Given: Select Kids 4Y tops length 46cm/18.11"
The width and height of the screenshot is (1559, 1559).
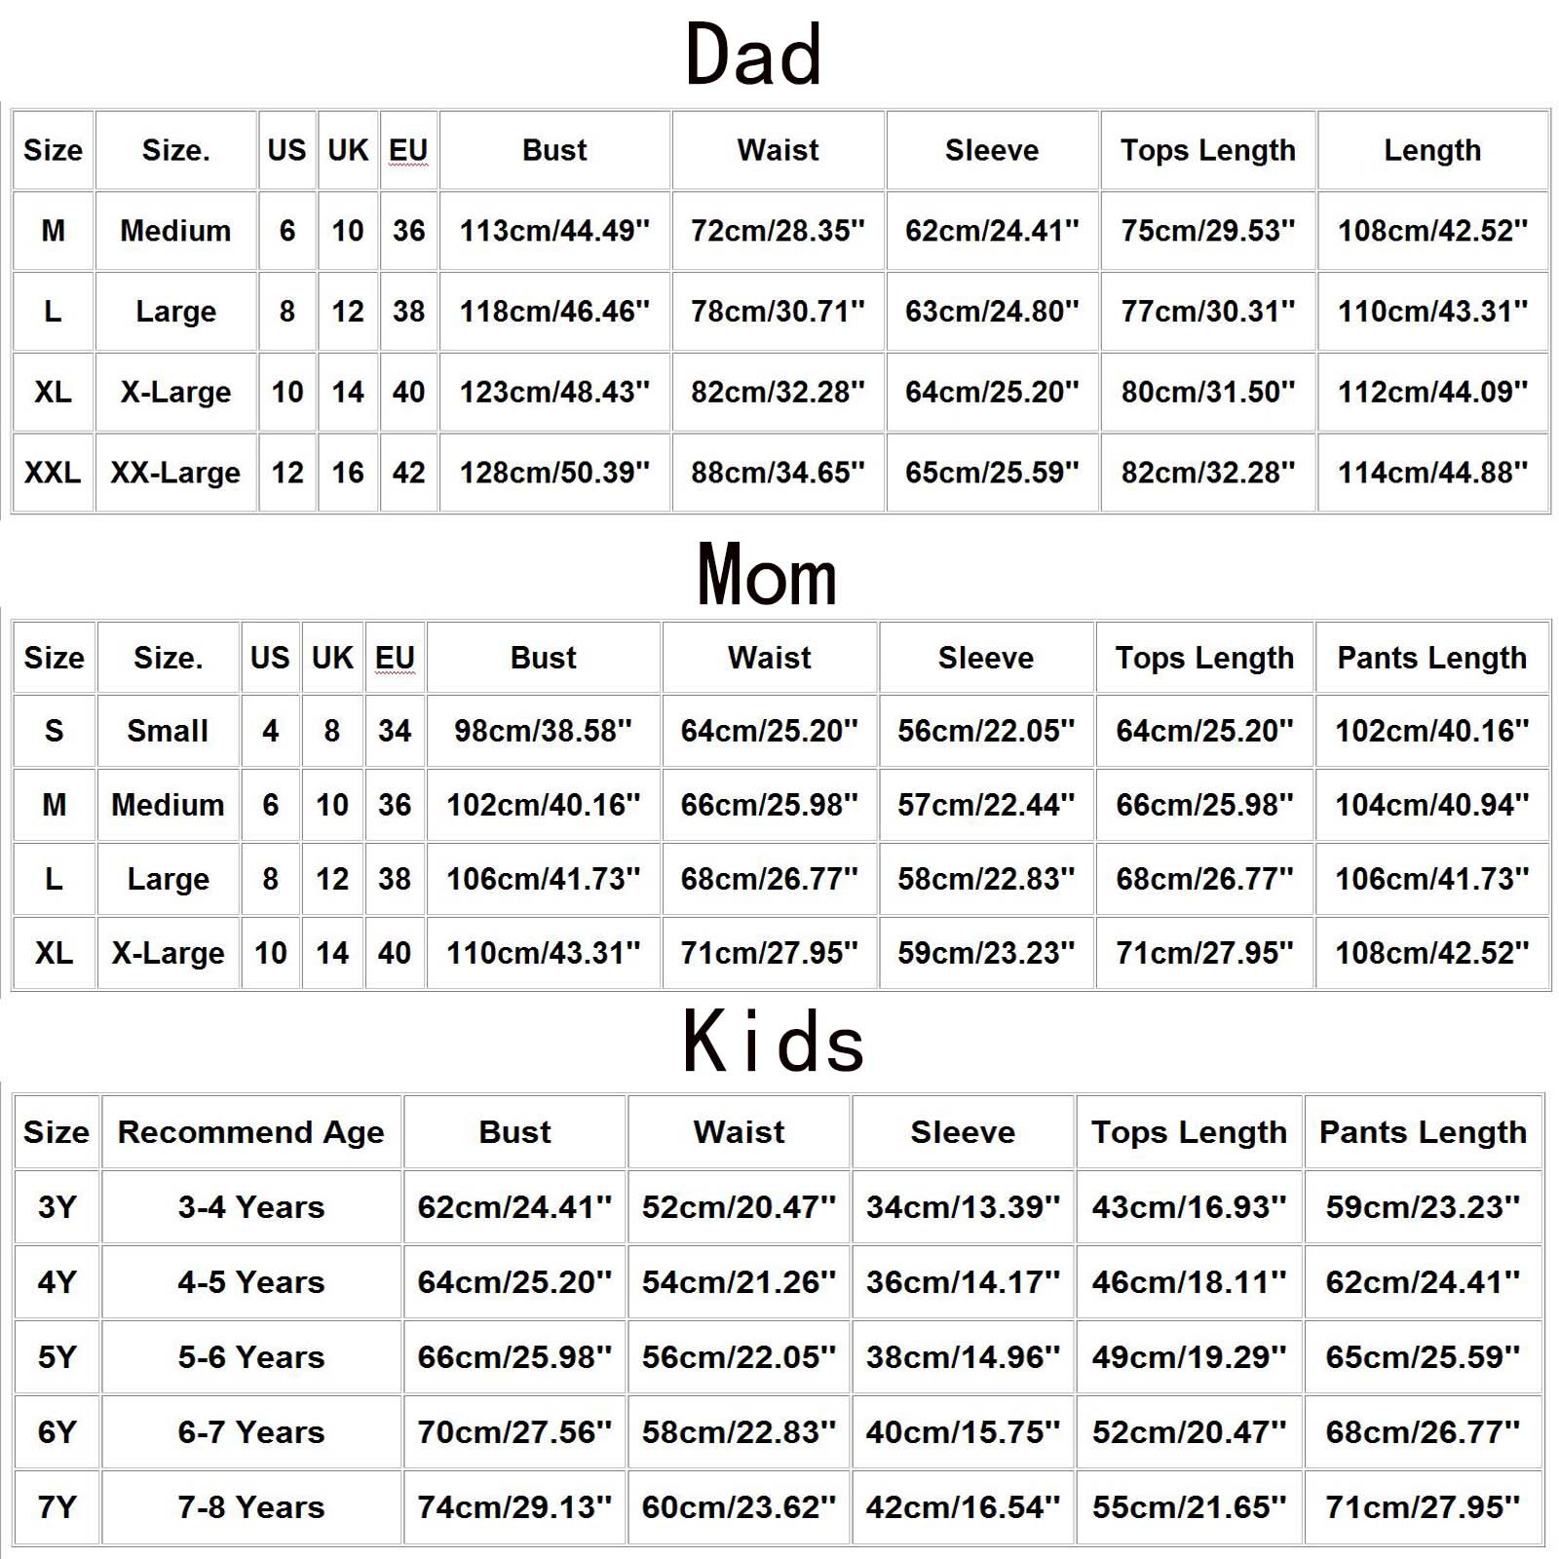Looking at the screenshot, I should click(x=1189, y=1282).
